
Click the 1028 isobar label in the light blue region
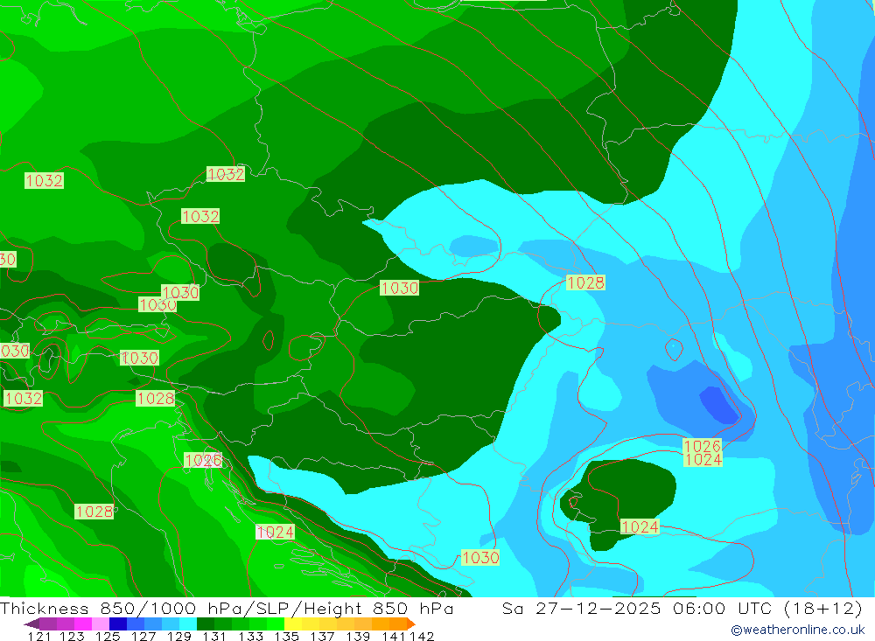pyautogui.click(x=585, y=282)
